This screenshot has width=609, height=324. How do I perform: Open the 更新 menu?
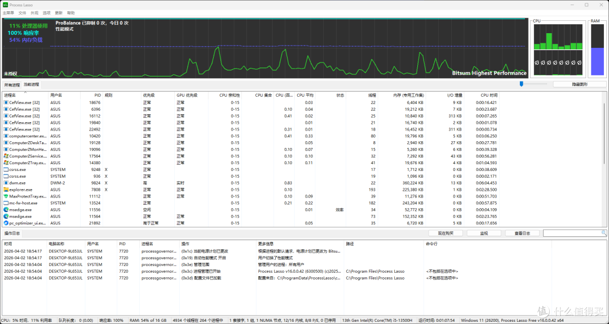point(59,13)
